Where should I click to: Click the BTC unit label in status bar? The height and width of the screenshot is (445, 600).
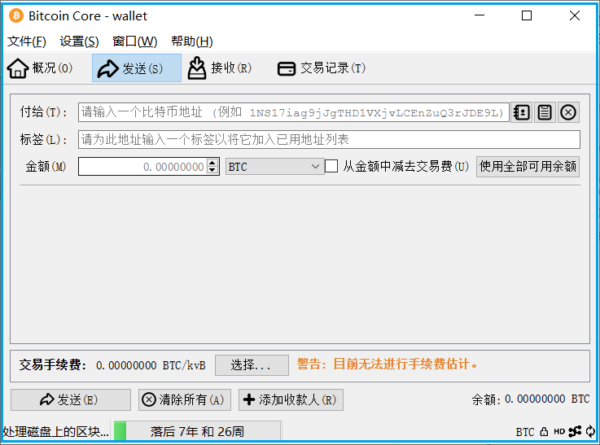click(524, 432)
